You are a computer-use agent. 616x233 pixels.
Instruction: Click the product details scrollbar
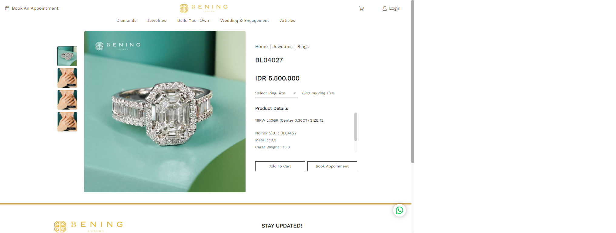tap(356, 127)
